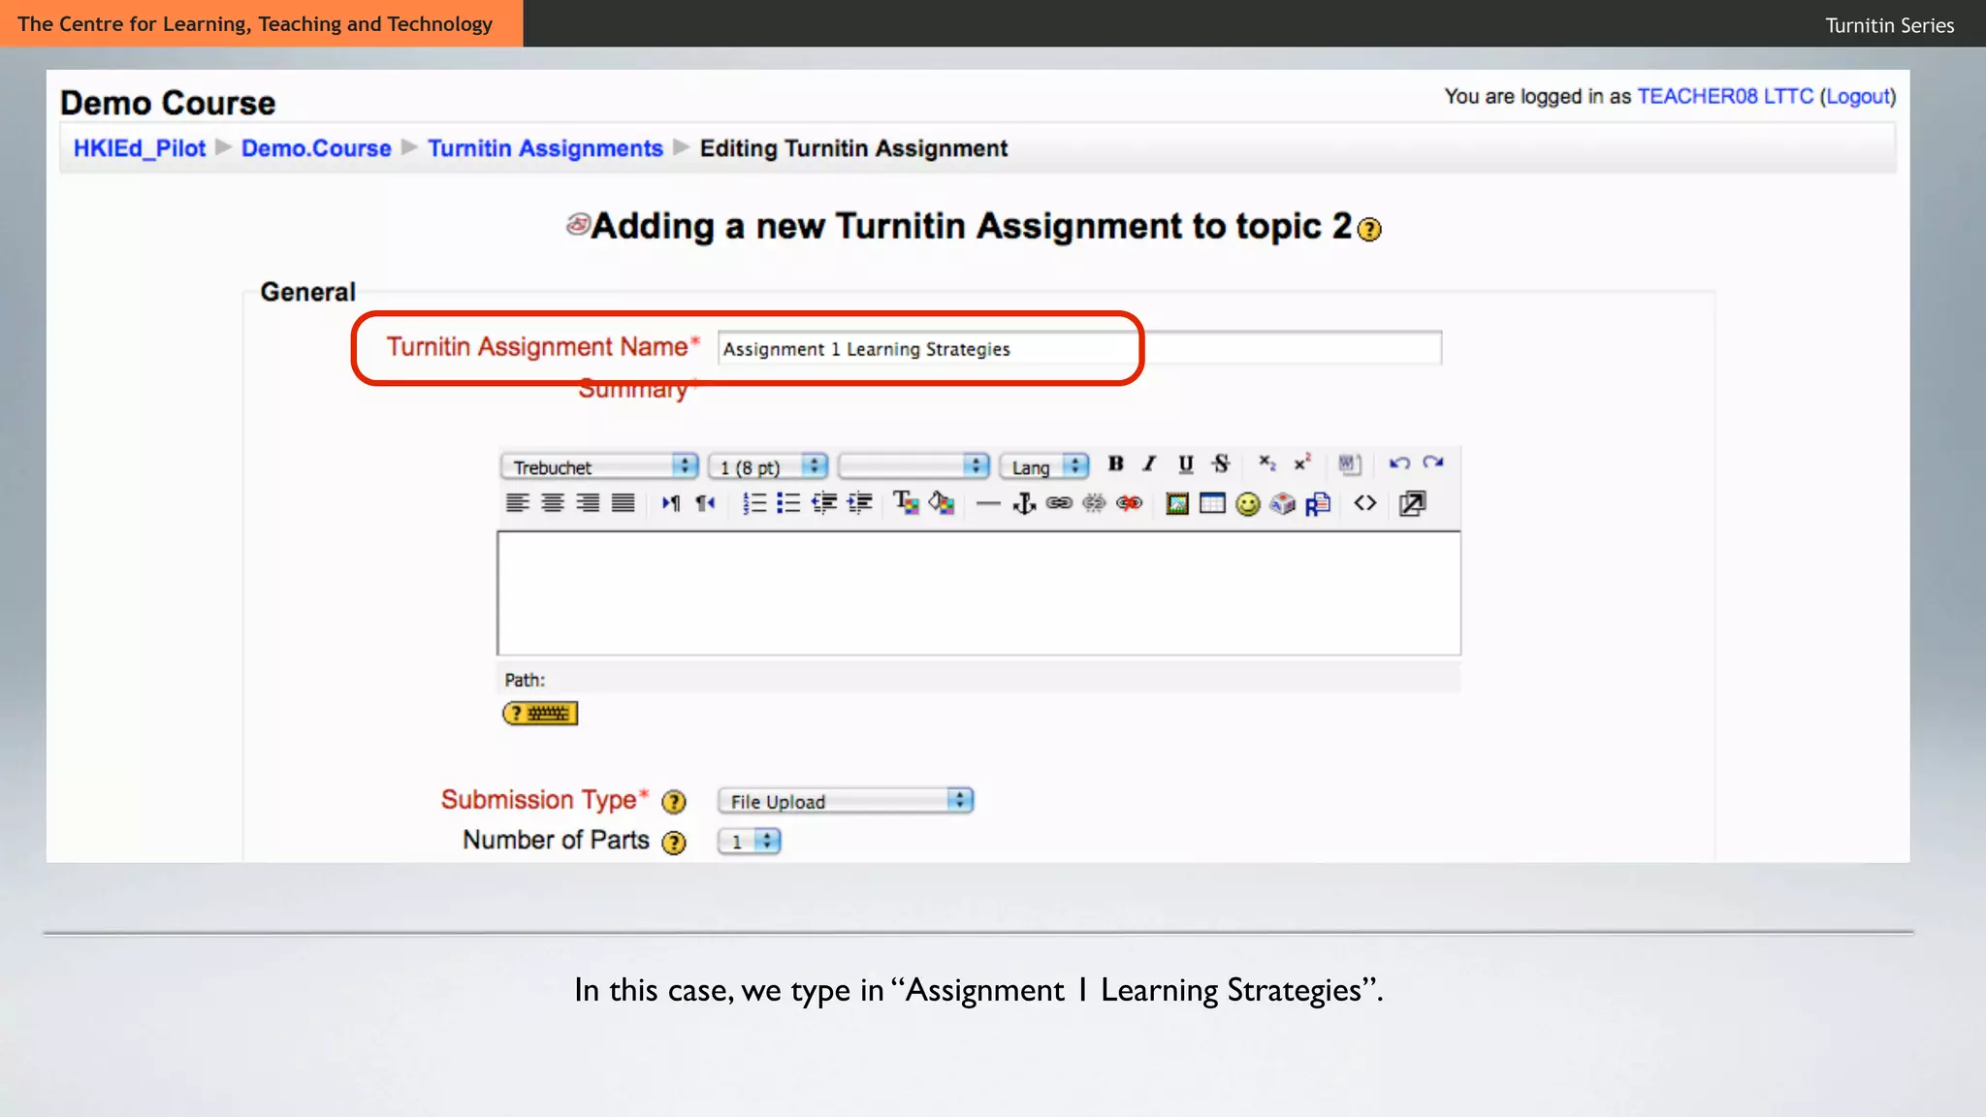Toggle underline formatting in the editor toolbar
The width and height of the screenshot is (1986, 1117).
[x=1185, y=463]
